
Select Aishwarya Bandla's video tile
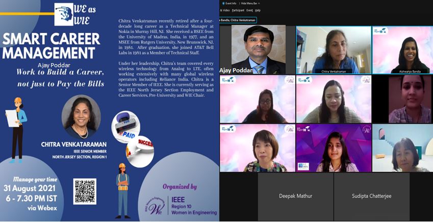[x=402, y=50]
